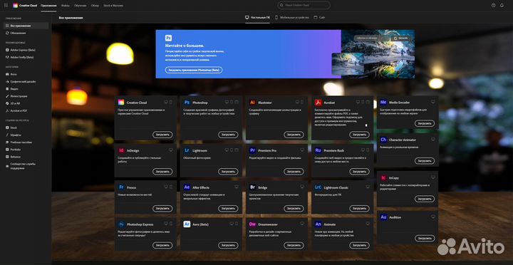
Task: Click the InCopy Ic card icon
Action: [x=383, y=178]
